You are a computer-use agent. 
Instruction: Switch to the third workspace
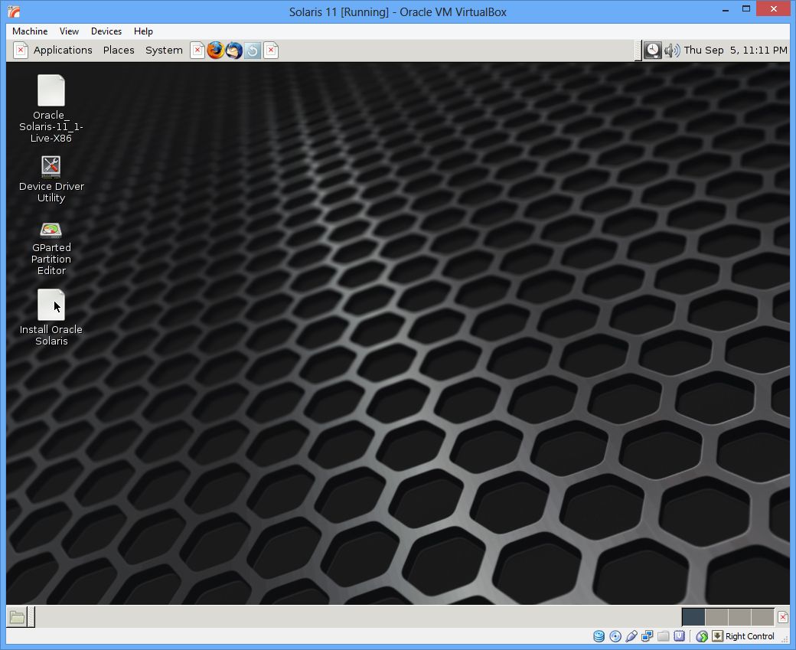tap(739, 617)
